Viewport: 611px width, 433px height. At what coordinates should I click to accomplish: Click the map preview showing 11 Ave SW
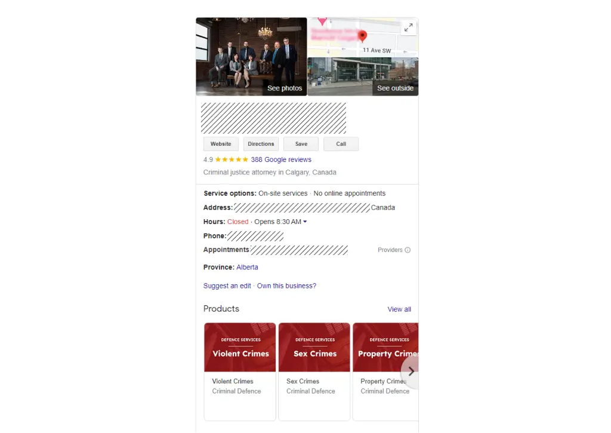pyautogui.click(x=363, y=38)
